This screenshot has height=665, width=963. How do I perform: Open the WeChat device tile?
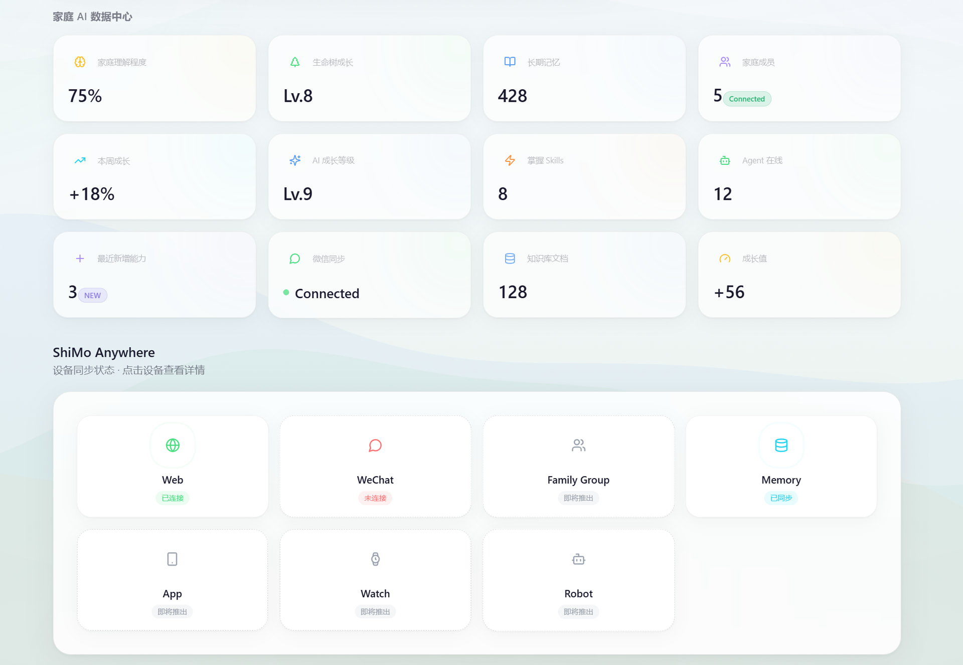pyautogui.click(x=375, y=466)
